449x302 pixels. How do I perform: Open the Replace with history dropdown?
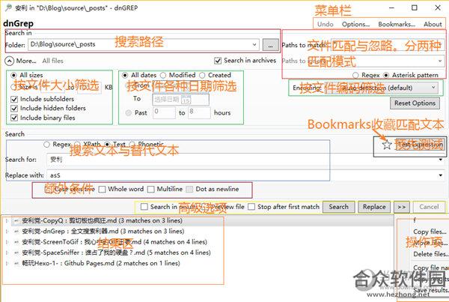pyautogui.click(x=441, y=175)
